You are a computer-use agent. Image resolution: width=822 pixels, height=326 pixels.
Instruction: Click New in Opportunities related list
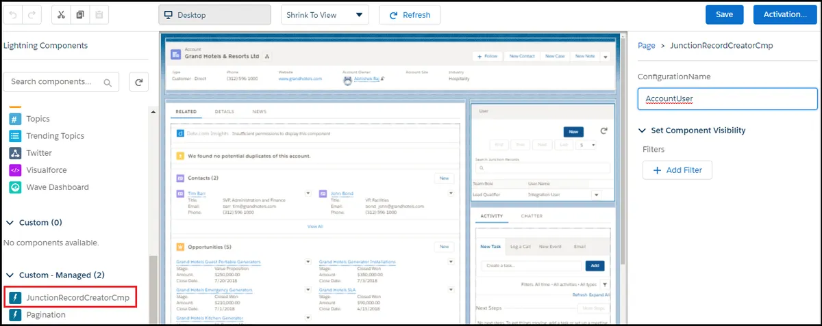[444, 247]
